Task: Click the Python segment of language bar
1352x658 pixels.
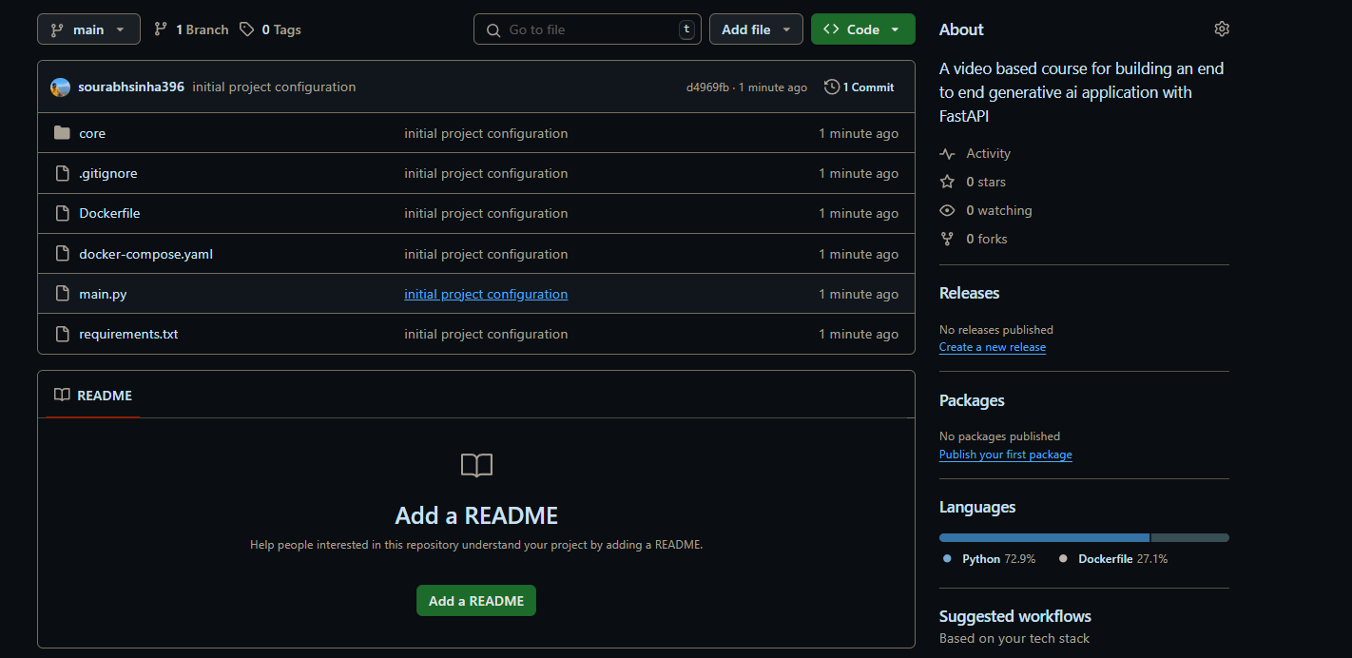Action: 1044,537
